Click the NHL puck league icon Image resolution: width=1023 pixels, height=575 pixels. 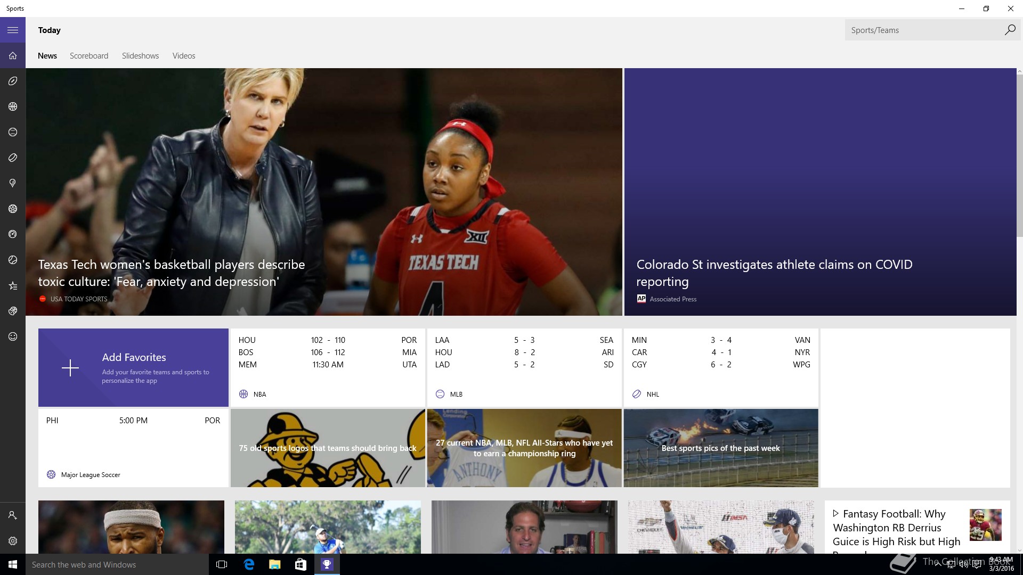tap(637, 394)
